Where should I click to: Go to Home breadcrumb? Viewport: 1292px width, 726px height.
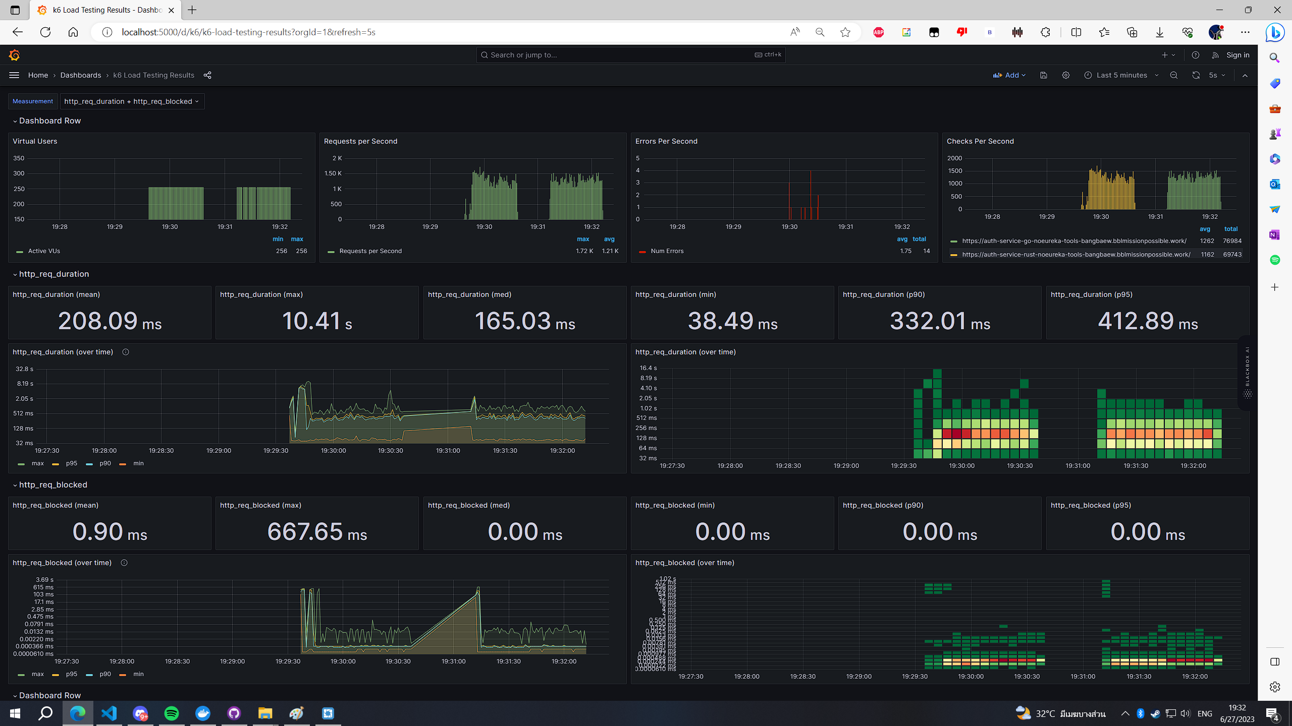[x=38, y=75]
